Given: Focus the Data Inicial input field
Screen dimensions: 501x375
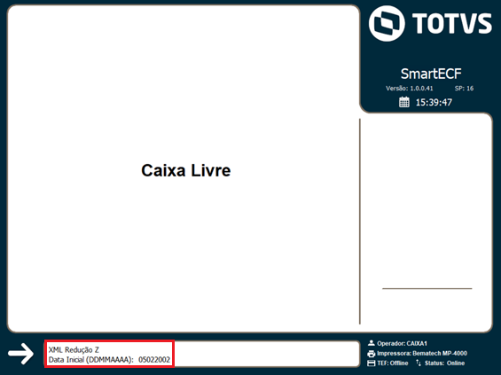Looking at the screenshot, I should (x=202, y=355).
